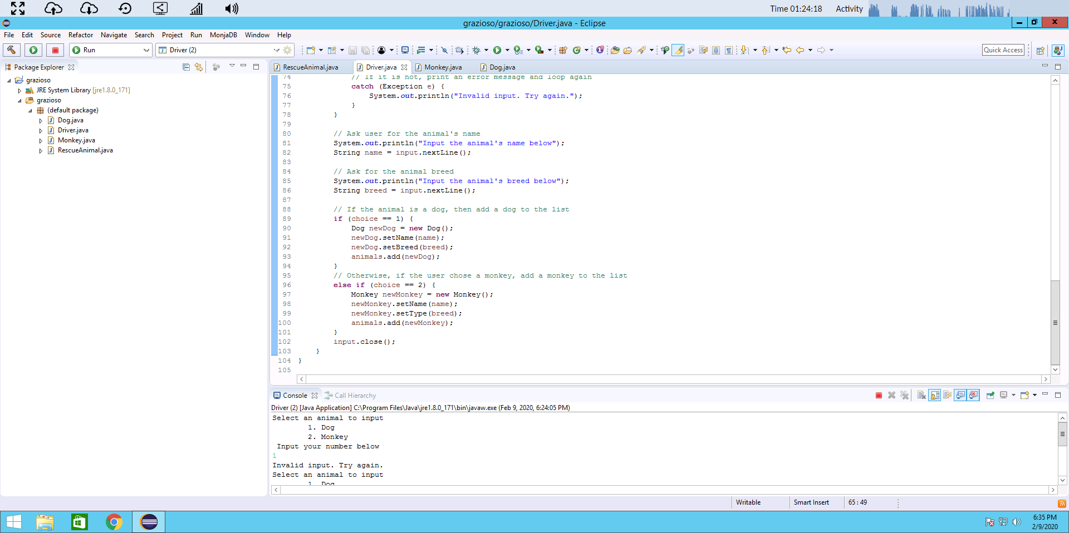The image size is (1069, 533).
Task: Click the Run External Tools icon
Action: click(539, 50)
